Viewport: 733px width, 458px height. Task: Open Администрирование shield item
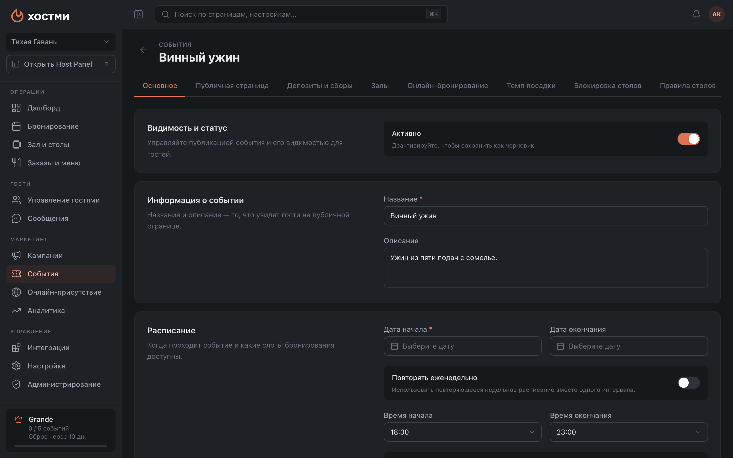tap(61, 384)
